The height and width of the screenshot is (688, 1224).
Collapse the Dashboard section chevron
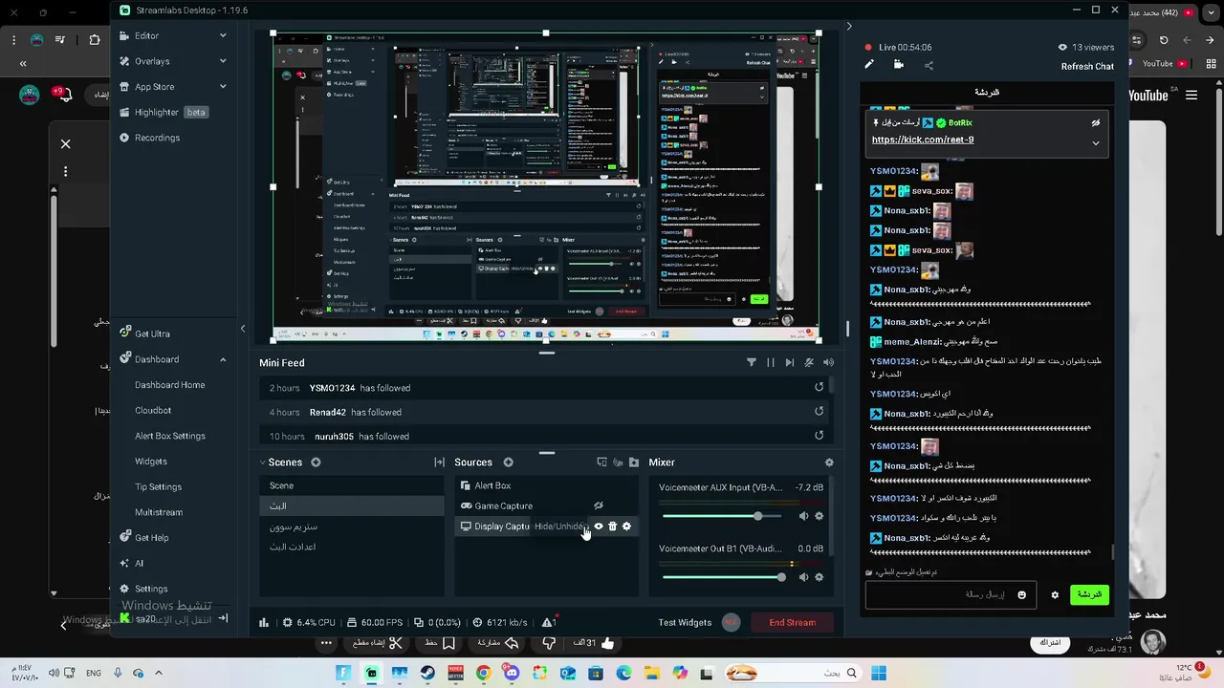[x=223, y=359]
